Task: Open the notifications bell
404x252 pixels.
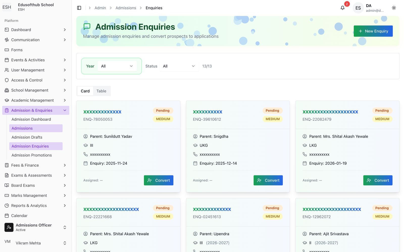Action: tap(342, 8)
